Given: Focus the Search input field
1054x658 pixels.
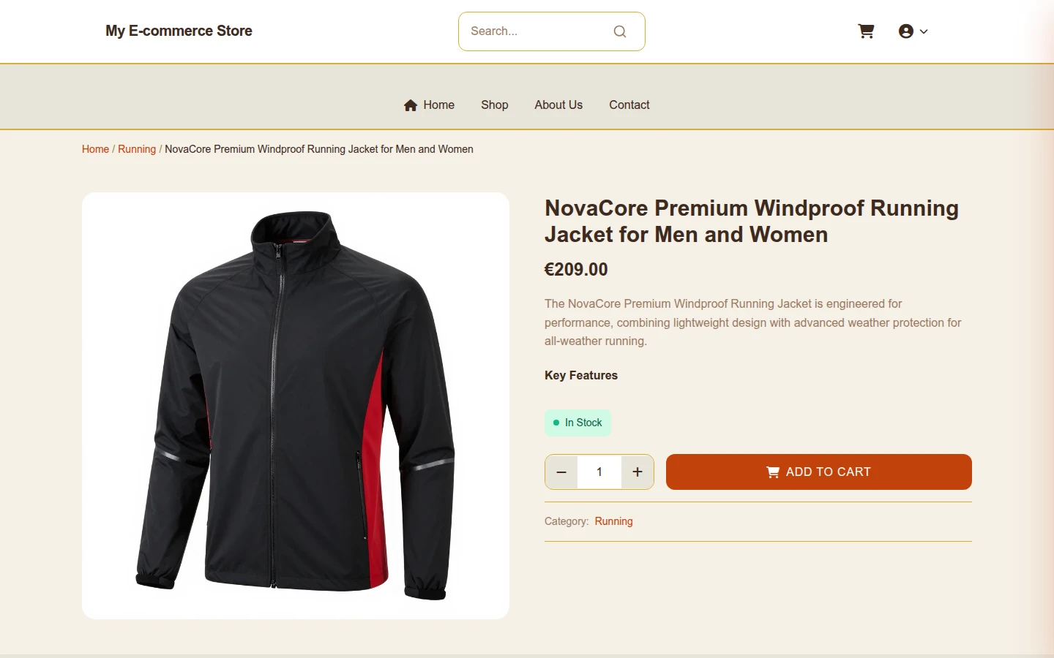Looking at the screenshot, I should tap(538, 31).
